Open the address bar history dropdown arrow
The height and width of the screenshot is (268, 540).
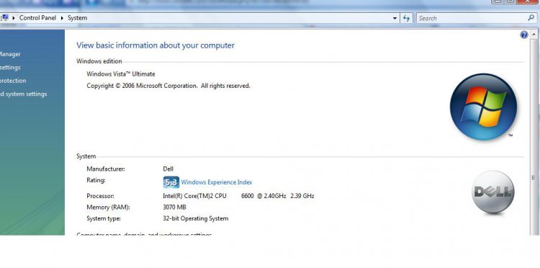(395, 18)
